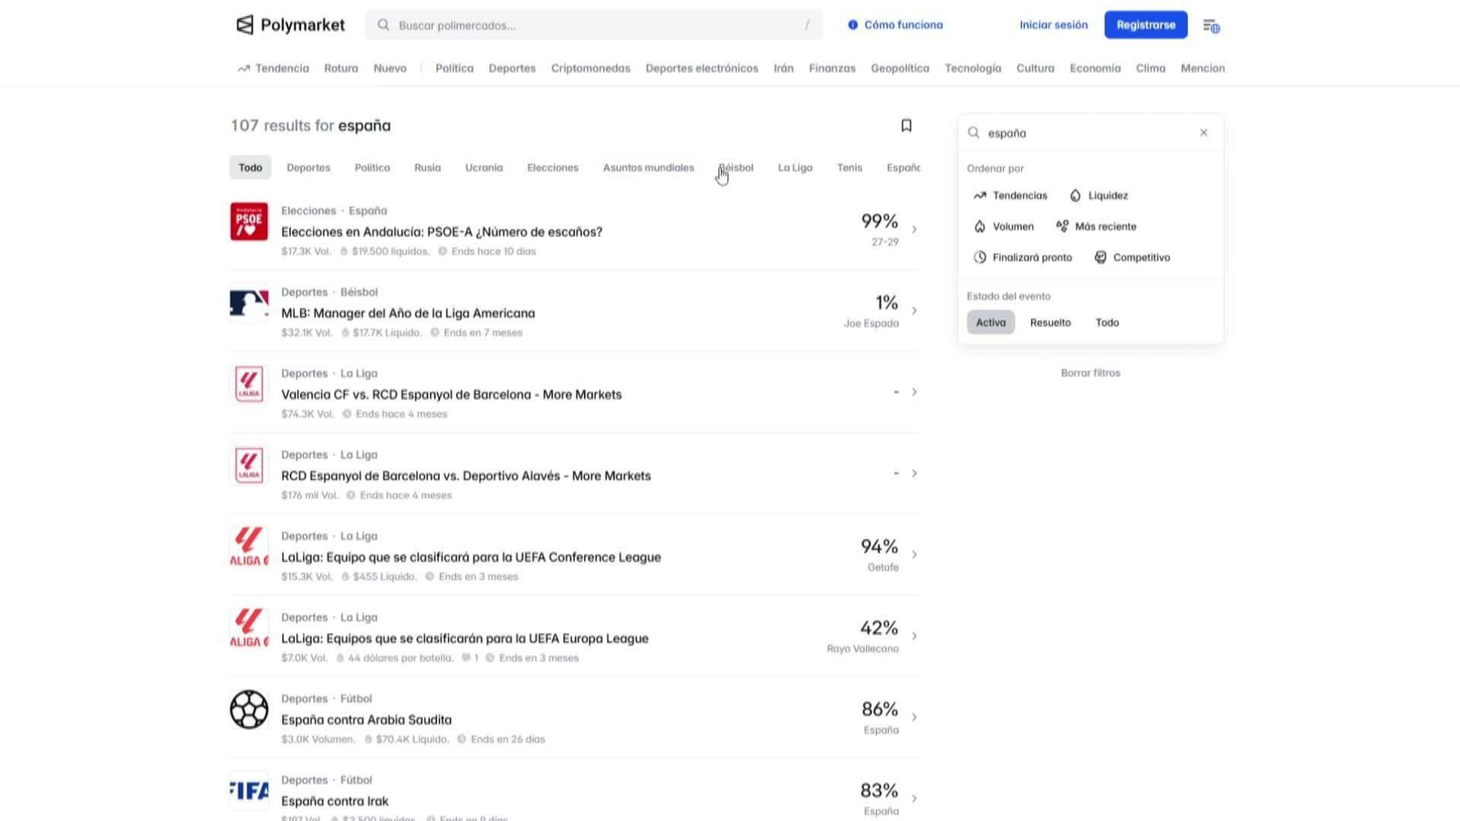Open Cómo funciona link
The image size is (1460, 821).
(x=903, y=25)
